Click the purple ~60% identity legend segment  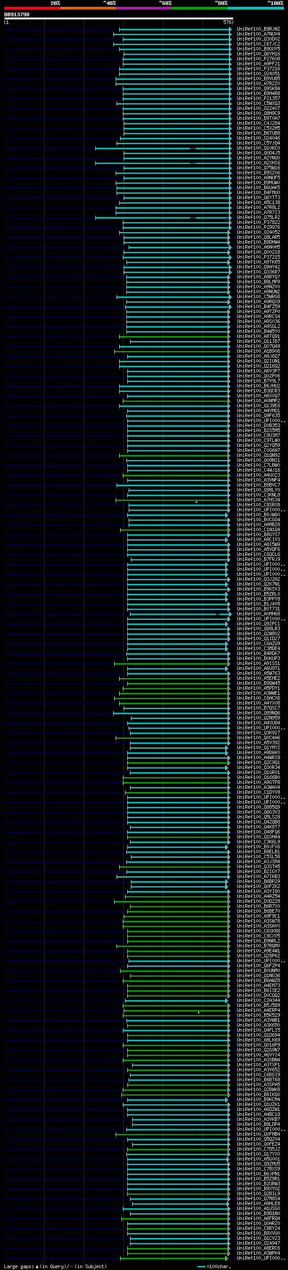pos(144,8)
